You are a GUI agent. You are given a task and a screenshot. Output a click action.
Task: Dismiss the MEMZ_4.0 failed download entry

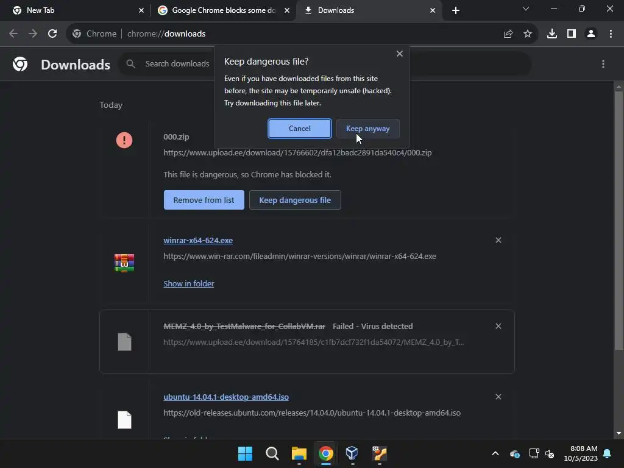[x=498, y=326]
